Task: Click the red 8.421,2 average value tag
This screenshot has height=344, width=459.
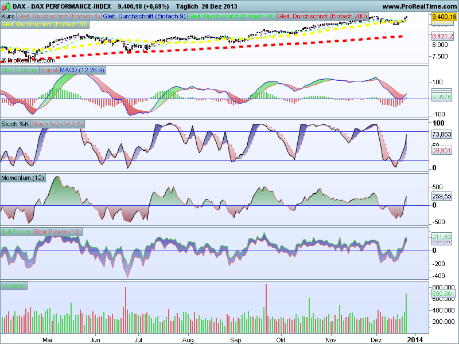Action: click(x=442, y=36)
